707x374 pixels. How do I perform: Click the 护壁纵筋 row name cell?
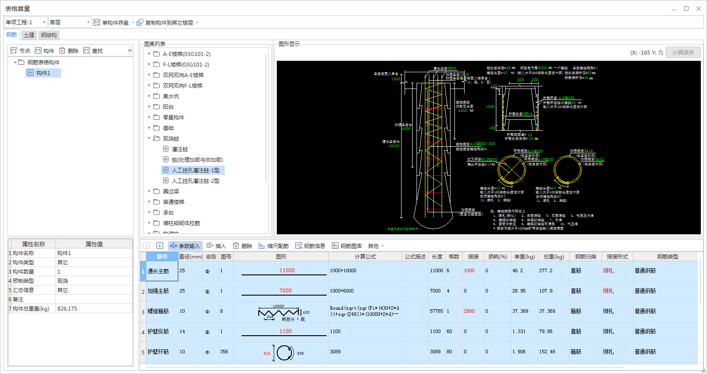[162, 332]
